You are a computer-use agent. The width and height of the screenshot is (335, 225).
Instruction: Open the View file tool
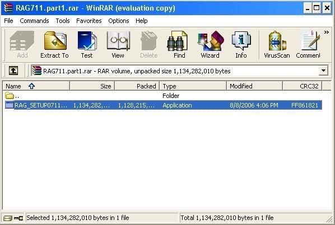coord(118,44)
